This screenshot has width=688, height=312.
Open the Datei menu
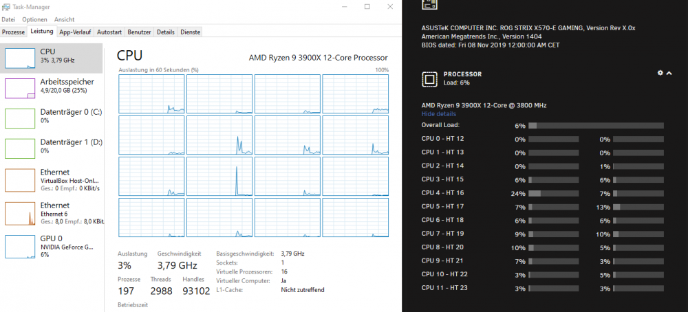click(x=8, y=20)
